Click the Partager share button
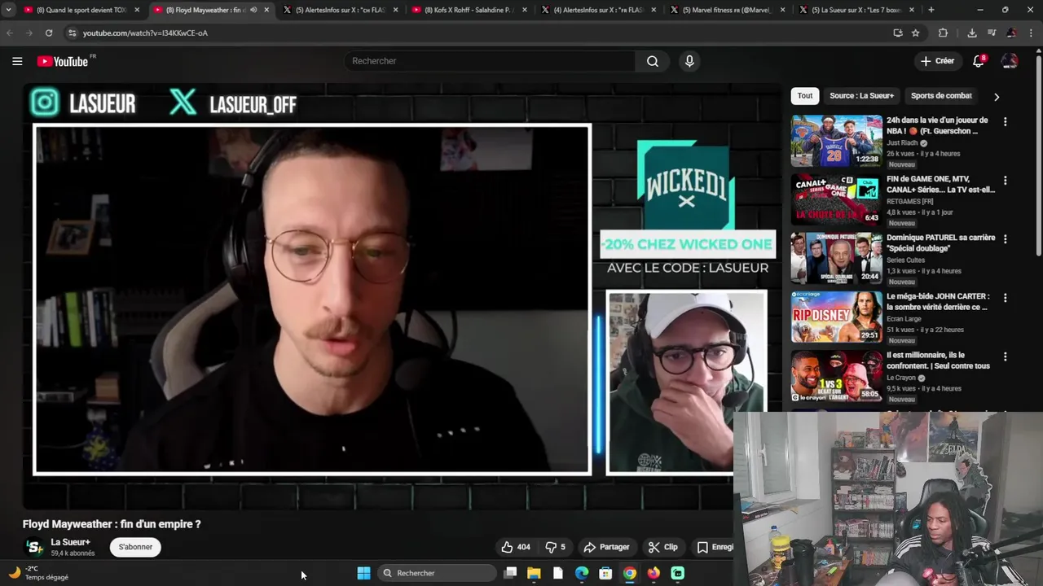This screenshot has width=1043, height=586. (x=606, y=547)
